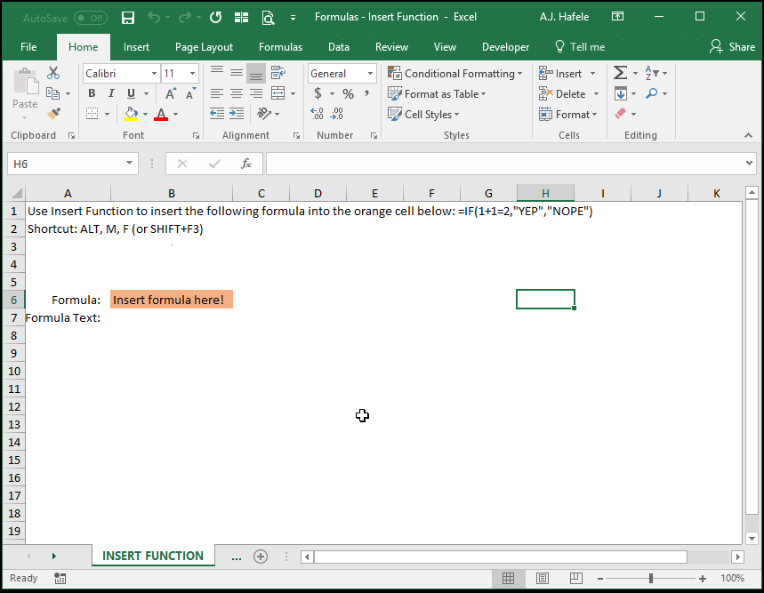Click the Share button
The image size is (764, 593).
point(732,47)
